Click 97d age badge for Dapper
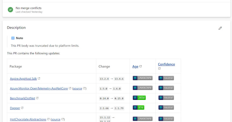The image size is (232, 122). point(139,107)
